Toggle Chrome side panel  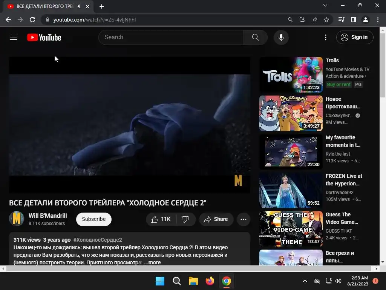tap(354, 20)
